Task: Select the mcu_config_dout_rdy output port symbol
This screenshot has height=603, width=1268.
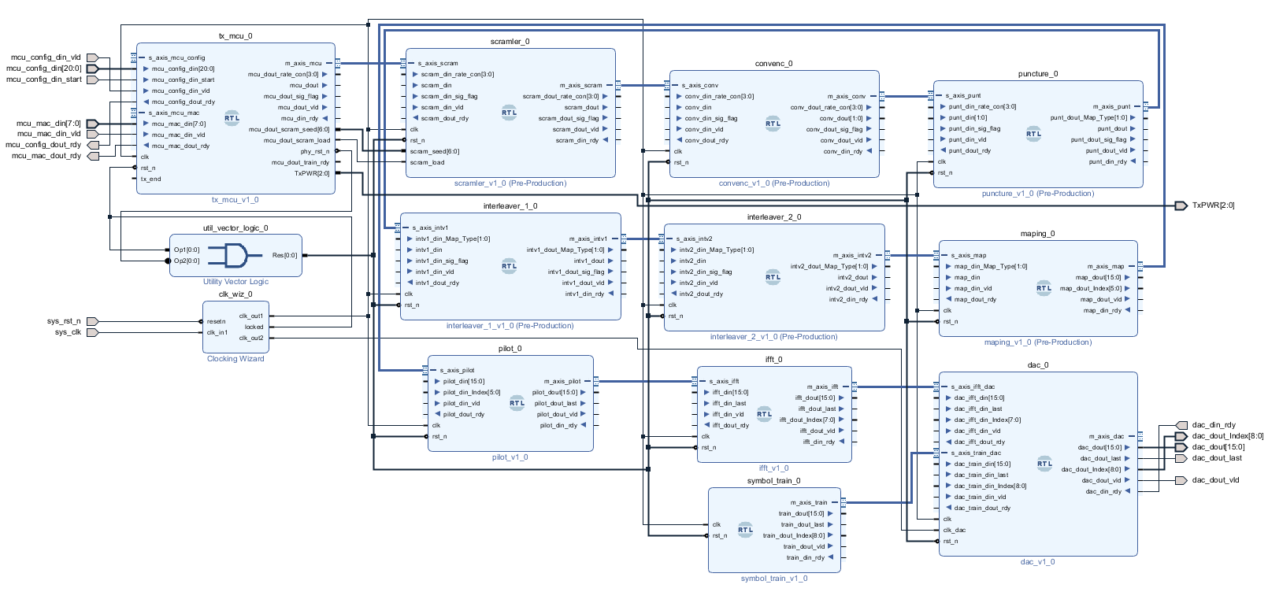Action: click(93, 145)
